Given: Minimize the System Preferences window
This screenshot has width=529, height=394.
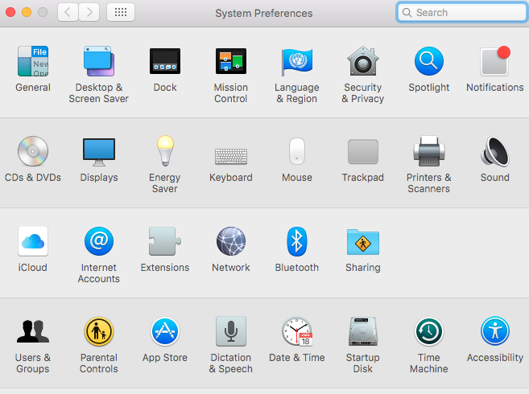Looking at the screenshot, I should [27, 13].
